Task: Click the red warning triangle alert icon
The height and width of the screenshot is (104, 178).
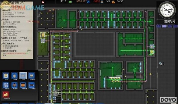Action: [x=43, y=2]
